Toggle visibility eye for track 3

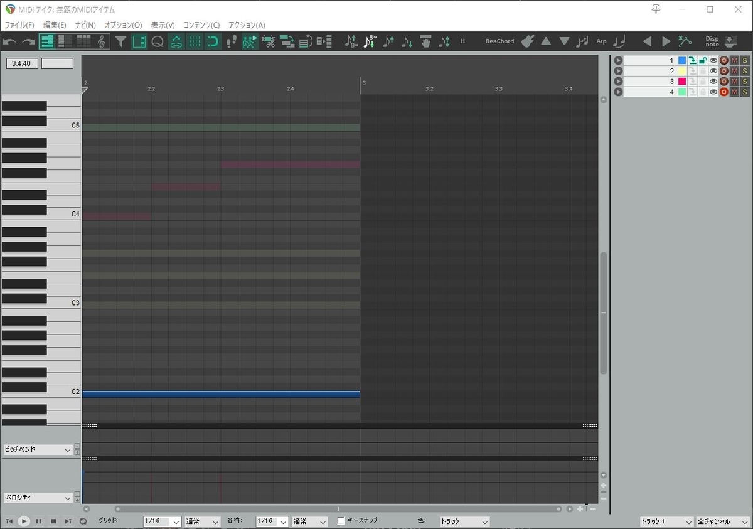pyautogui.click(x=713, y=82)
